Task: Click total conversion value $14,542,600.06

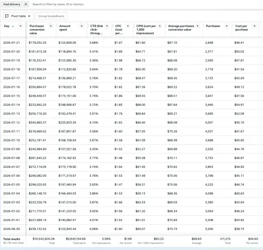Action: click(x=44, y=239)
